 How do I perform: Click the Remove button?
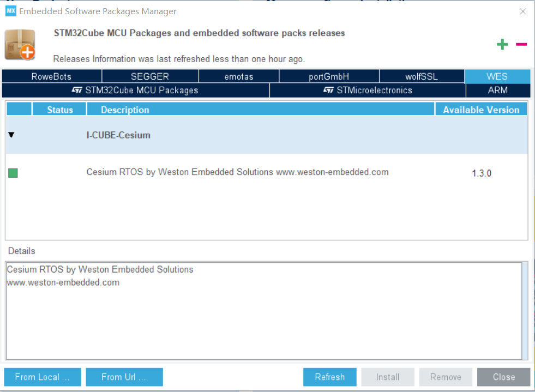[446, 377]
